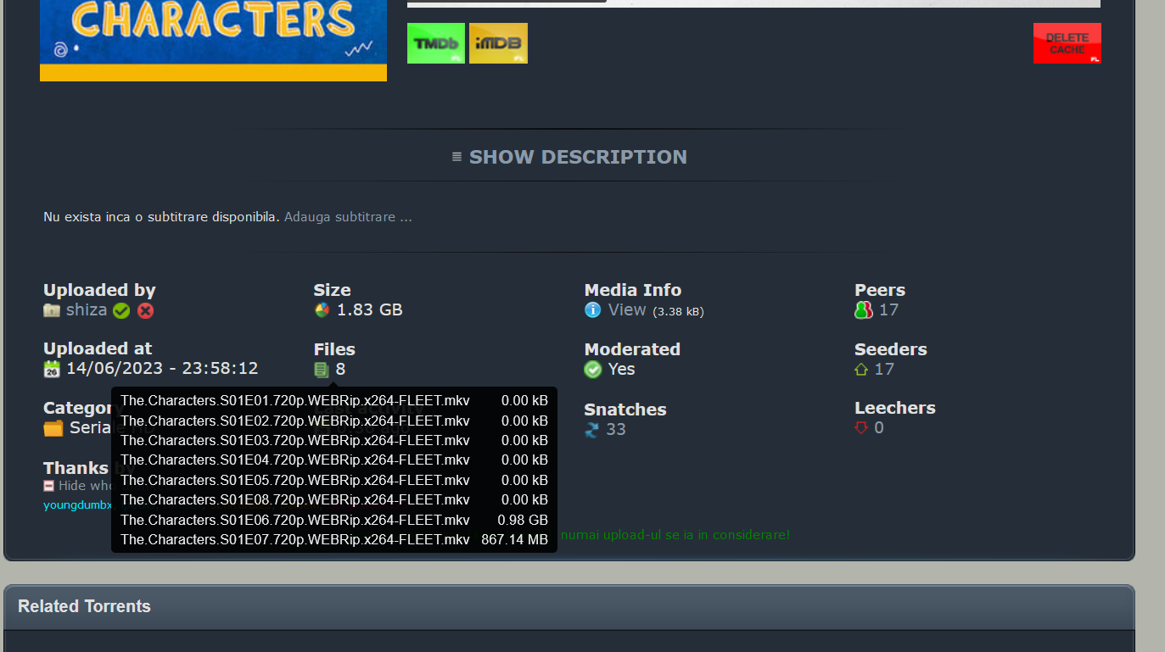
Task: Collapse the Thanks list with minus icon
Action: coord(49,486)
